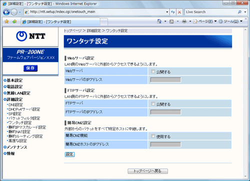Enable the 簡易DMZ機能 使用する checkbox
Image resolution: width=250 pixels, height=181 pixels.
click(x=153, y=136)
